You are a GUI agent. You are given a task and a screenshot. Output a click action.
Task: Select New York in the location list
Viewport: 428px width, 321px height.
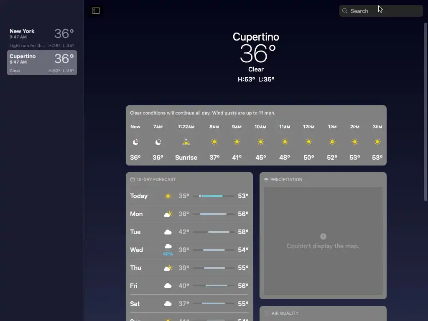pyautogui.click(x=42, y=38)
